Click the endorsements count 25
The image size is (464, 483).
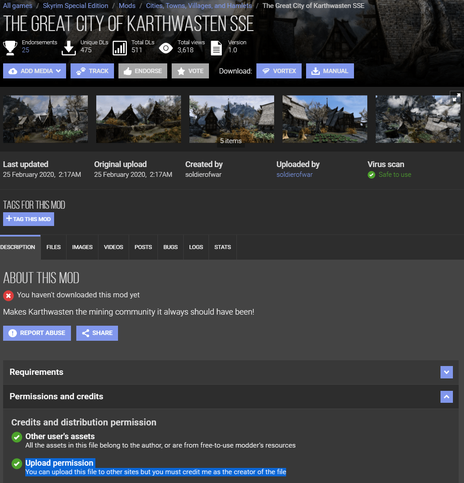tap(26, 50)
